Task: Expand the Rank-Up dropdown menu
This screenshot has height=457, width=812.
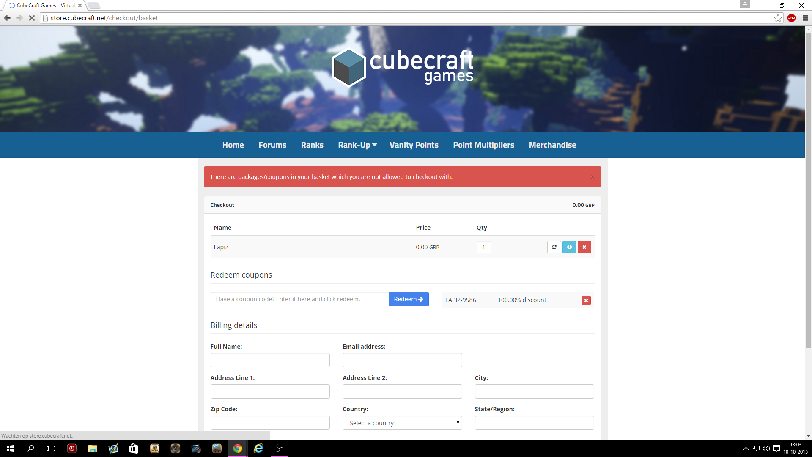Action: coord(357,145)
